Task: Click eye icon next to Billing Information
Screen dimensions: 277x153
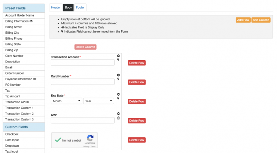Action: [x=31, y=21]
